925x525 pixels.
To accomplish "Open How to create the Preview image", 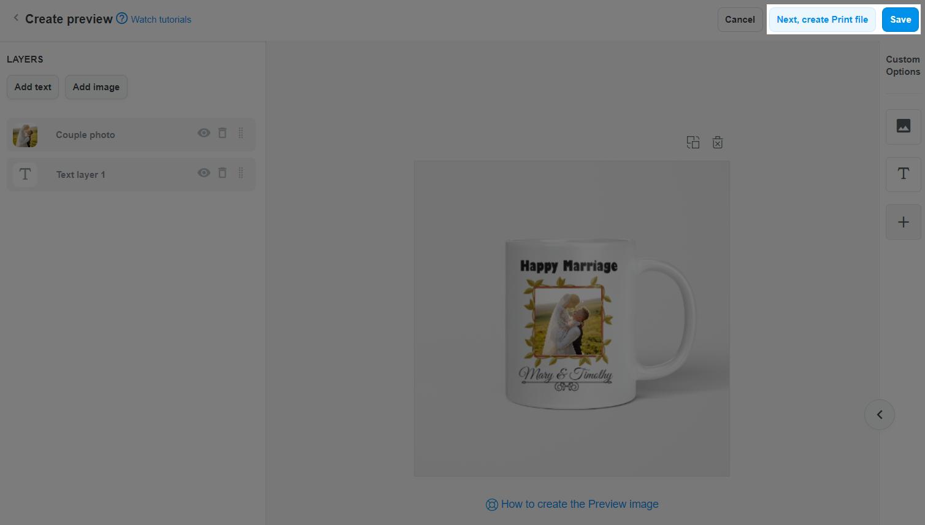I will click(580, 504).
